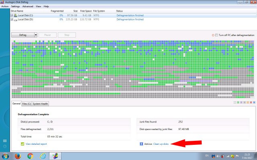
Task: Open the View menu
Action: pos(39,6)
